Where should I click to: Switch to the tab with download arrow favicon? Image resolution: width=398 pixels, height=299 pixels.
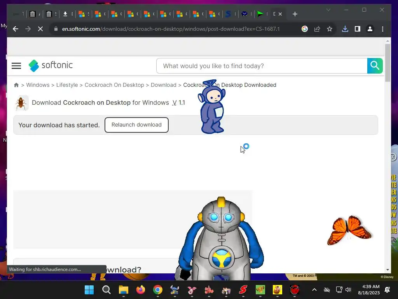[x=65, y=14]
